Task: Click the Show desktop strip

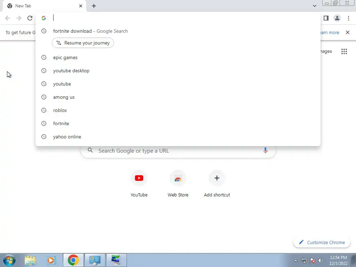Action: click(x=354, y=260)
